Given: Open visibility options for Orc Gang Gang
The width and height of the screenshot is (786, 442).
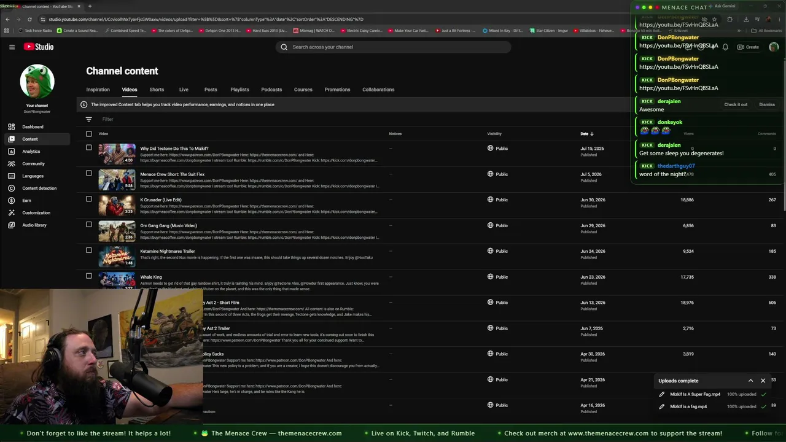Looking at the screenshot, I should click(498, 225).
